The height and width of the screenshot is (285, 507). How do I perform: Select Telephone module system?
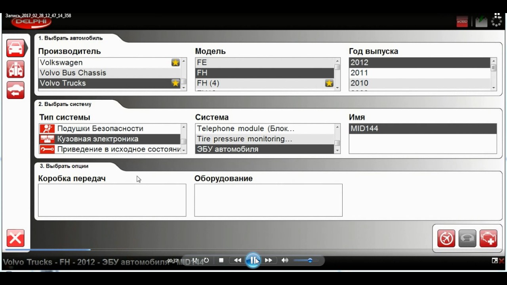click(x=265, y=129)
